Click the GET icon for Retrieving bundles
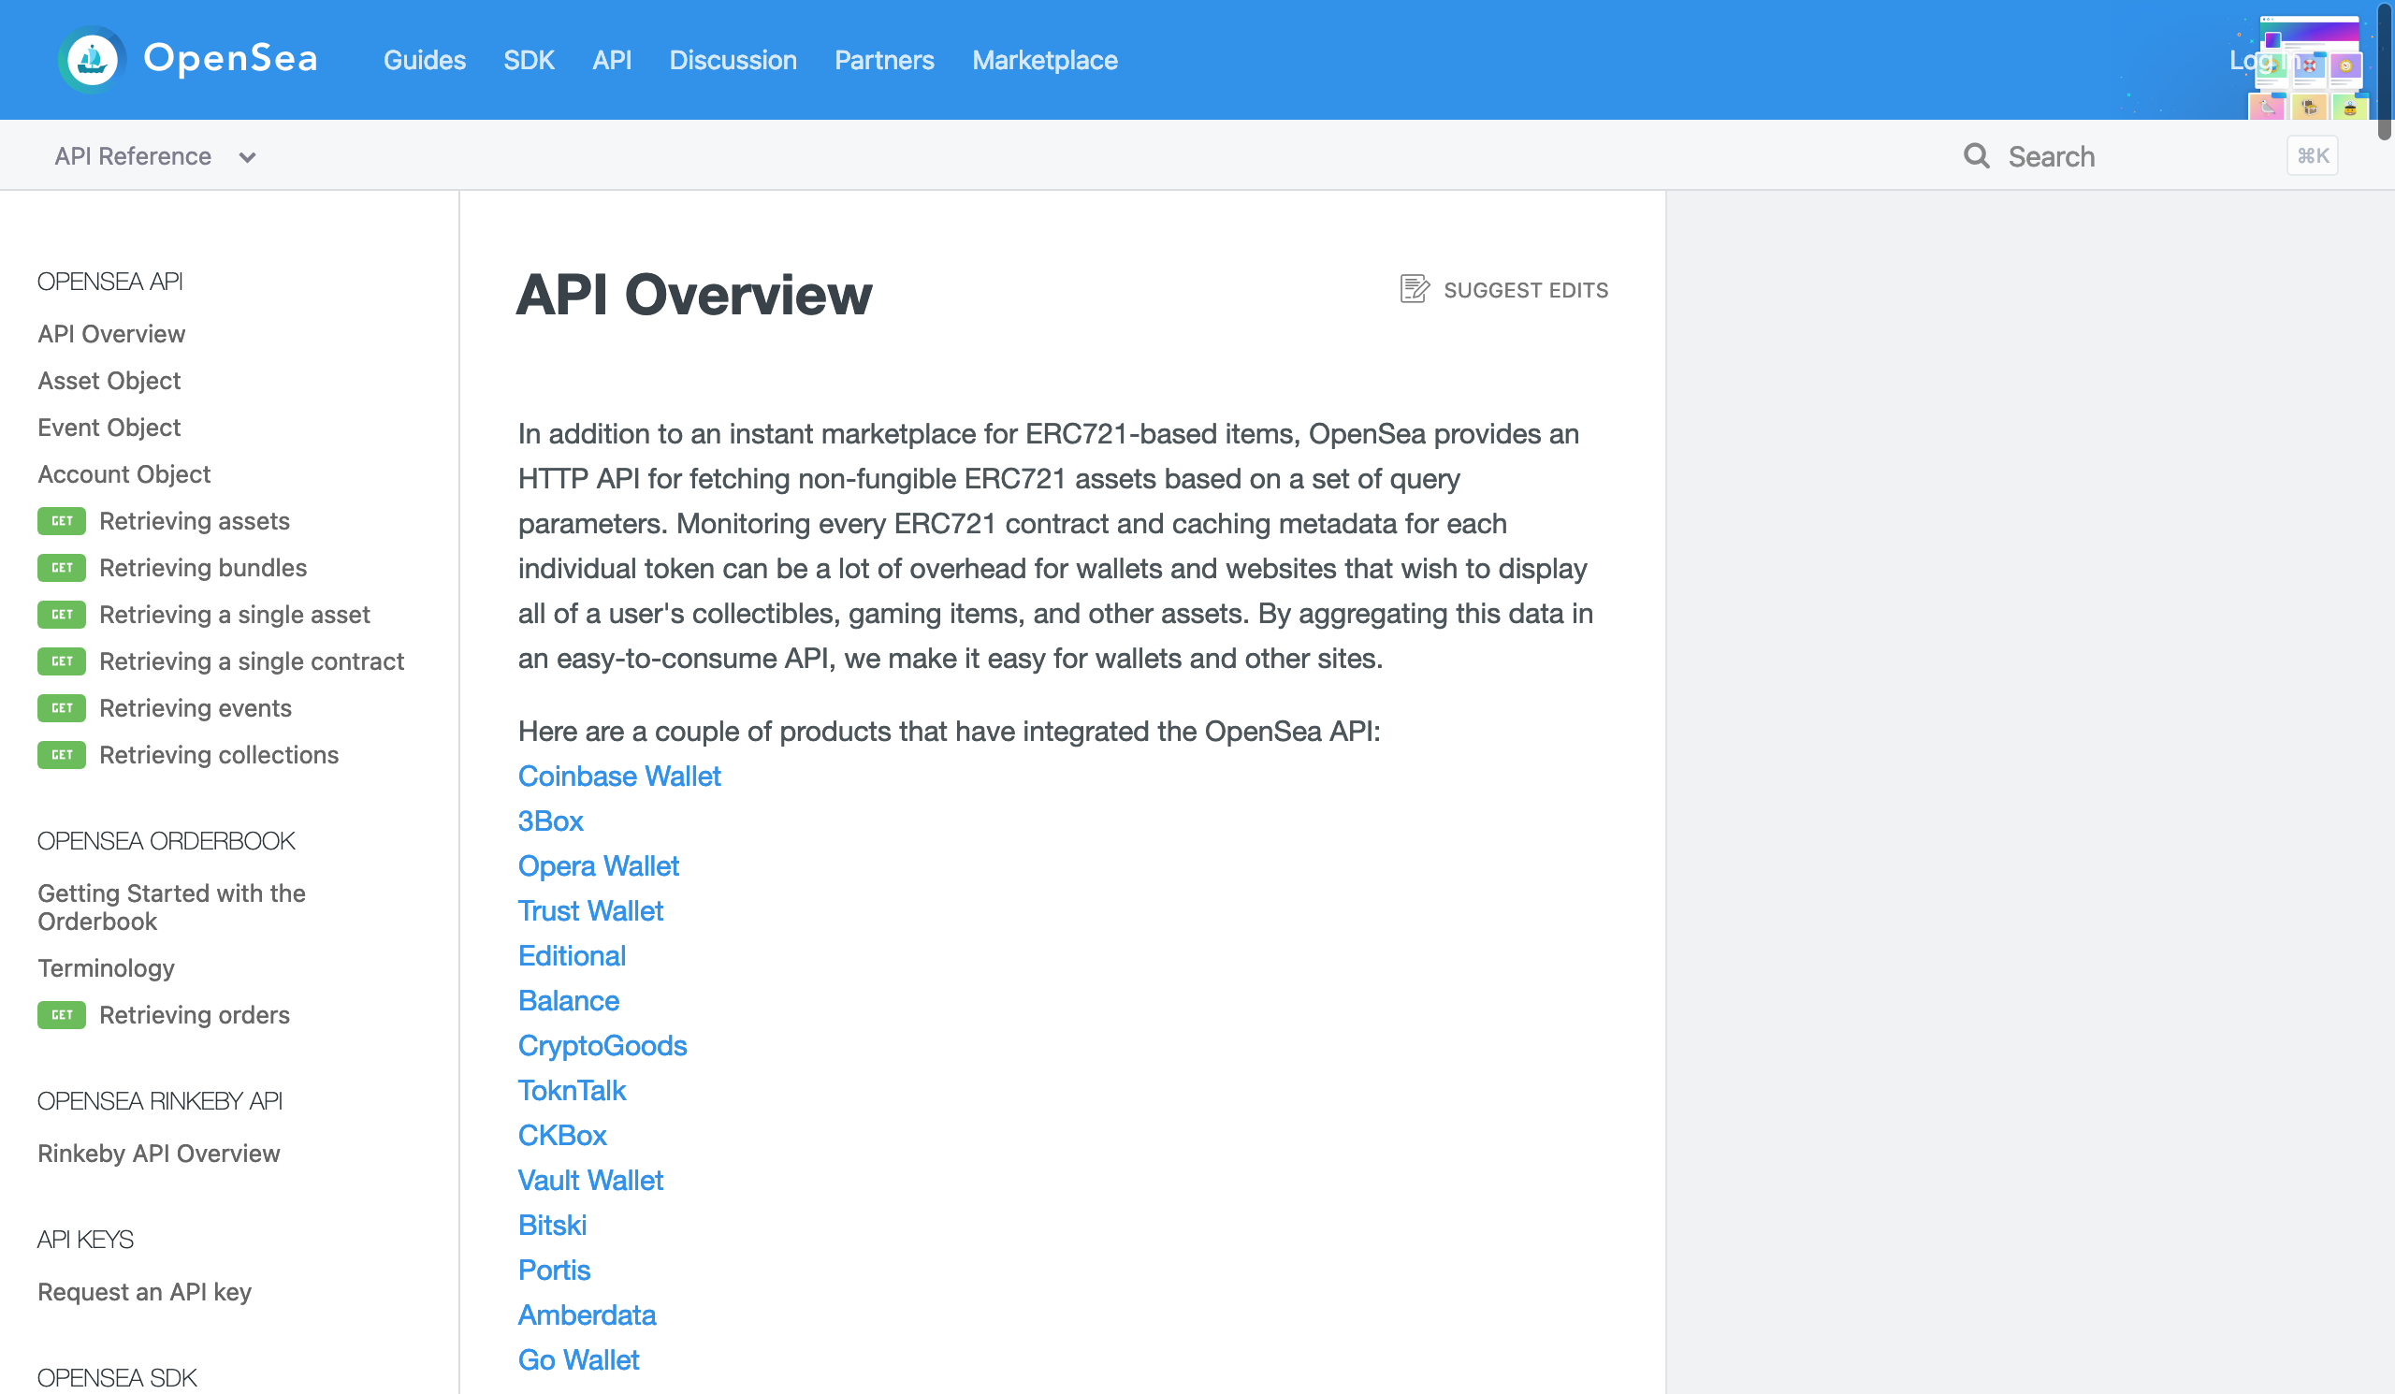Viewport: 2395px width, 1394px height. point(62,568)
